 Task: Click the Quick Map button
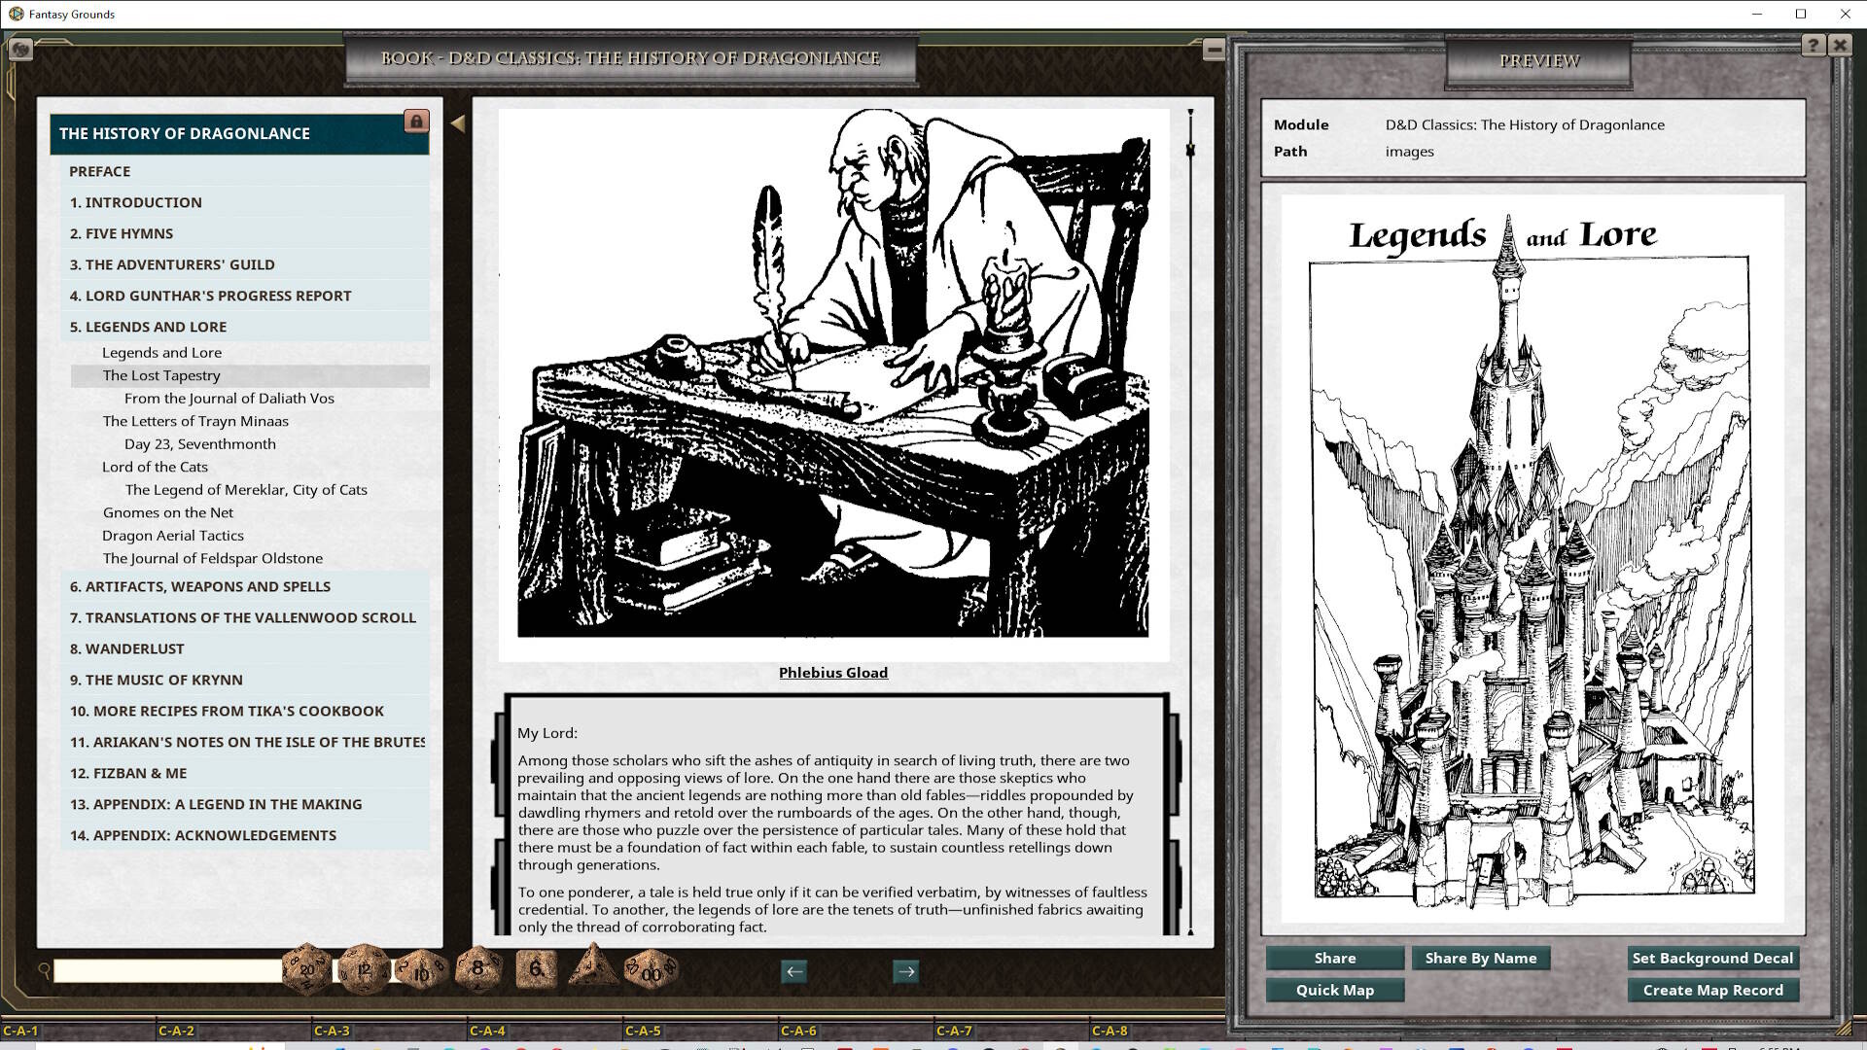pyautogui.click(x=1334, y=990)
